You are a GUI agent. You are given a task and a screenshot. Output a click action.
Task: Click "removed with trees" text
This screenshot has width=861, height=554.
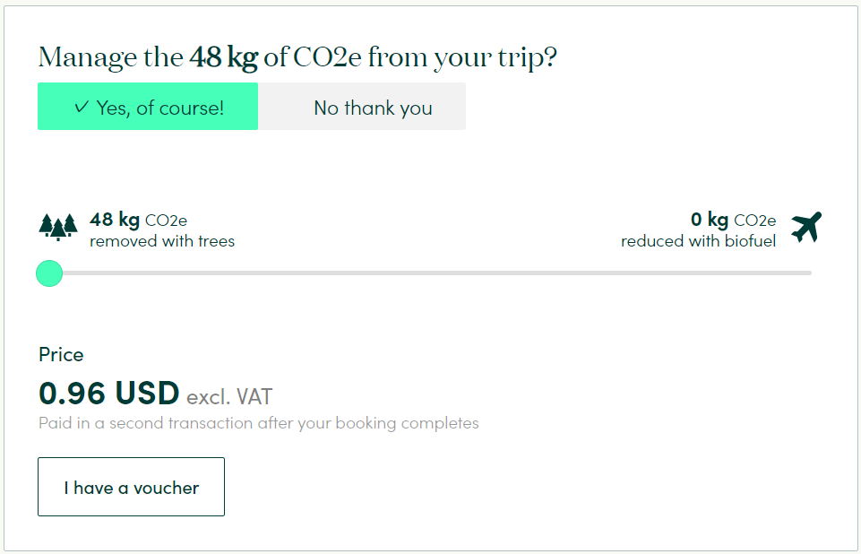[x=162, y=241]
